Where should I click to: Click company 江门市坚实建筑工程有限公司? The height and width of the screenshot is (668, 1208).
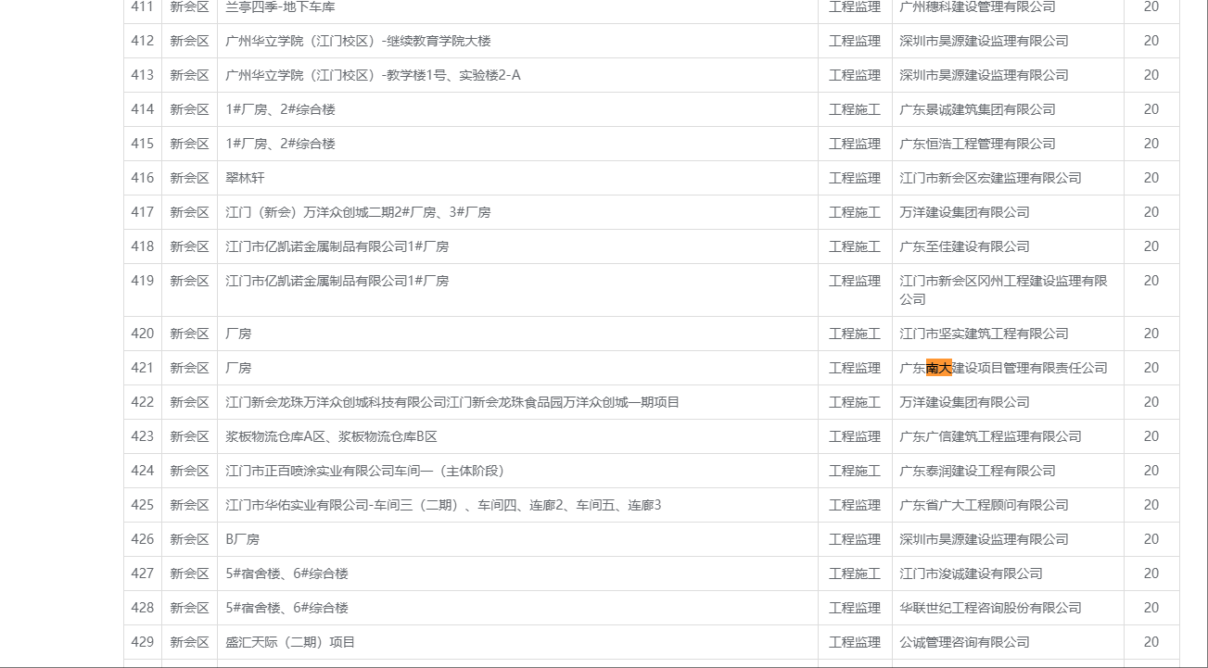coord(984,334)
